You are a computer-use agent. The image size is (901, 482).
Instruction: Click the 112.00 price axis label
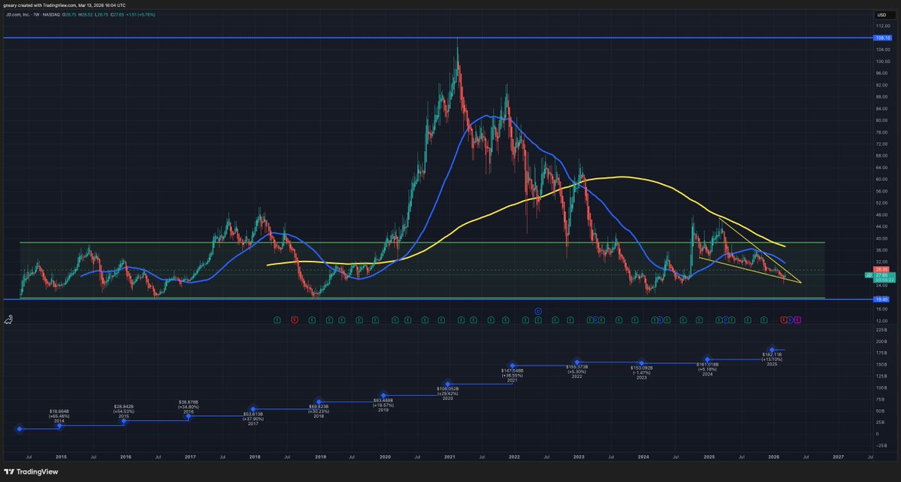(883, 26)
